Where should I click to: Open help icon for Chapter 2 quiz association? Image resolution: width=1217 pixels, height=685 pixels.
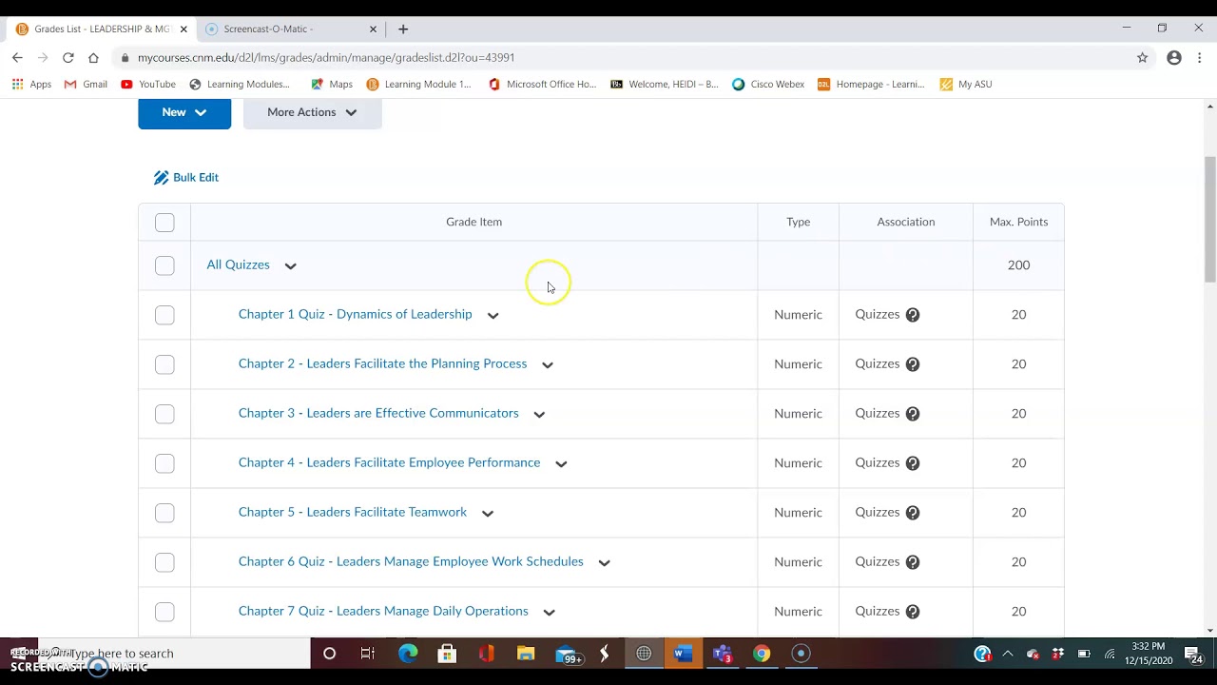pyautogui.click(x=913, y=364)
